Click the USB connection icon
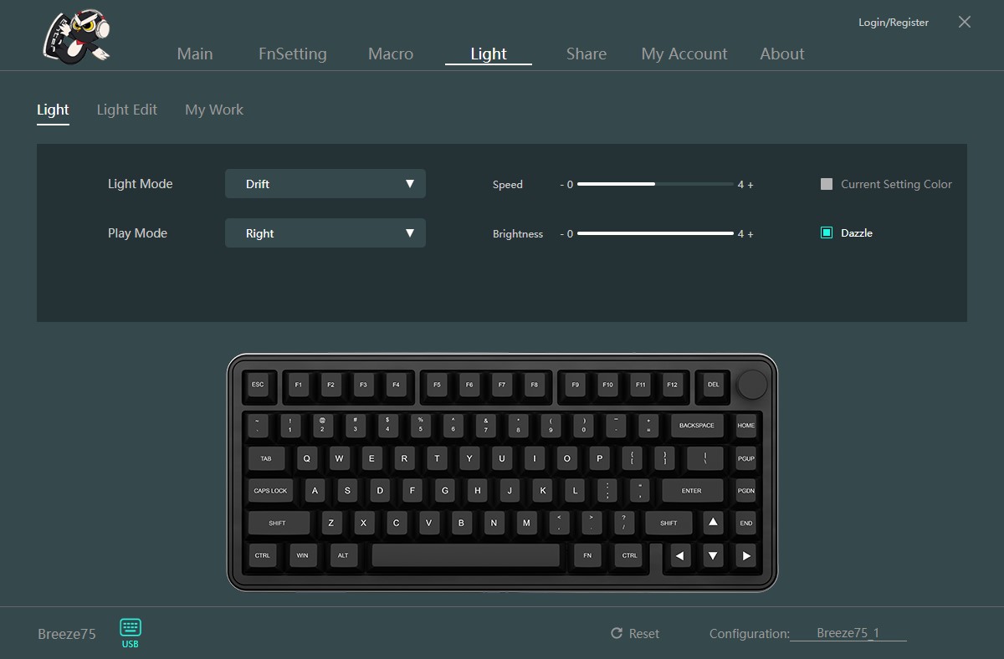Screen dimensions: 1004x659 click(131, 632)
